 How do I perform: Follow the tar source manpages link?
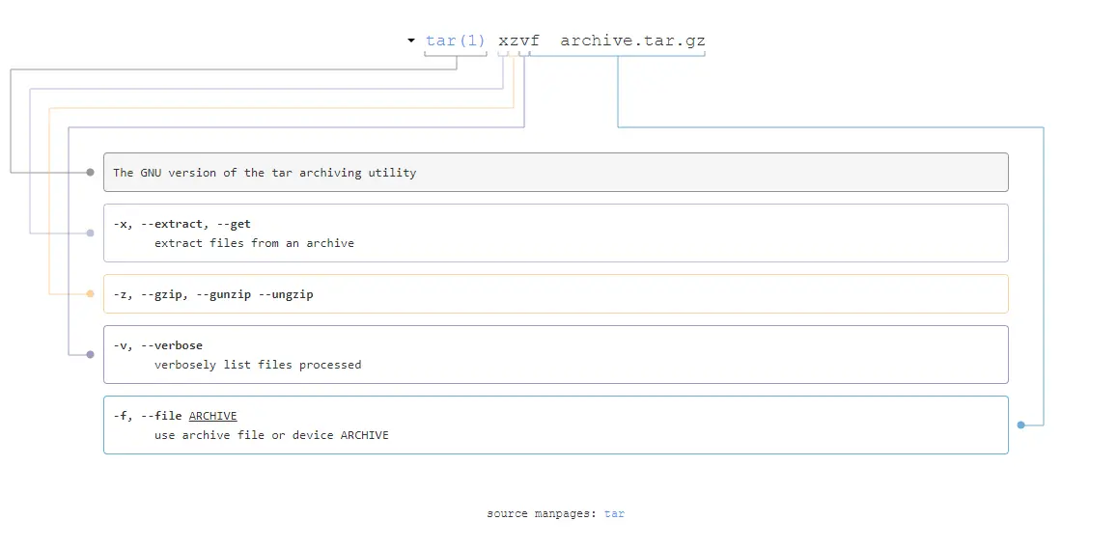[x=614, y=514]
